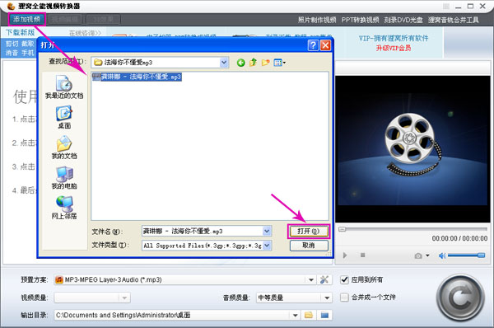This screenshot has width=494, height=328.
Task: Expand the 音频质量 audio quality dropdown
Action: [327, 298]
